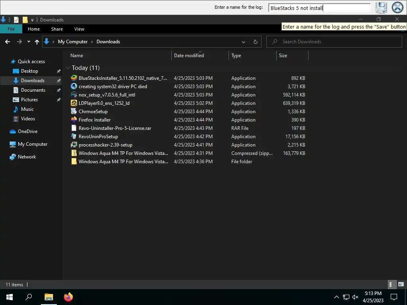
Task: Collapse the Today (11) group
Action: click(x=68, y=68)
